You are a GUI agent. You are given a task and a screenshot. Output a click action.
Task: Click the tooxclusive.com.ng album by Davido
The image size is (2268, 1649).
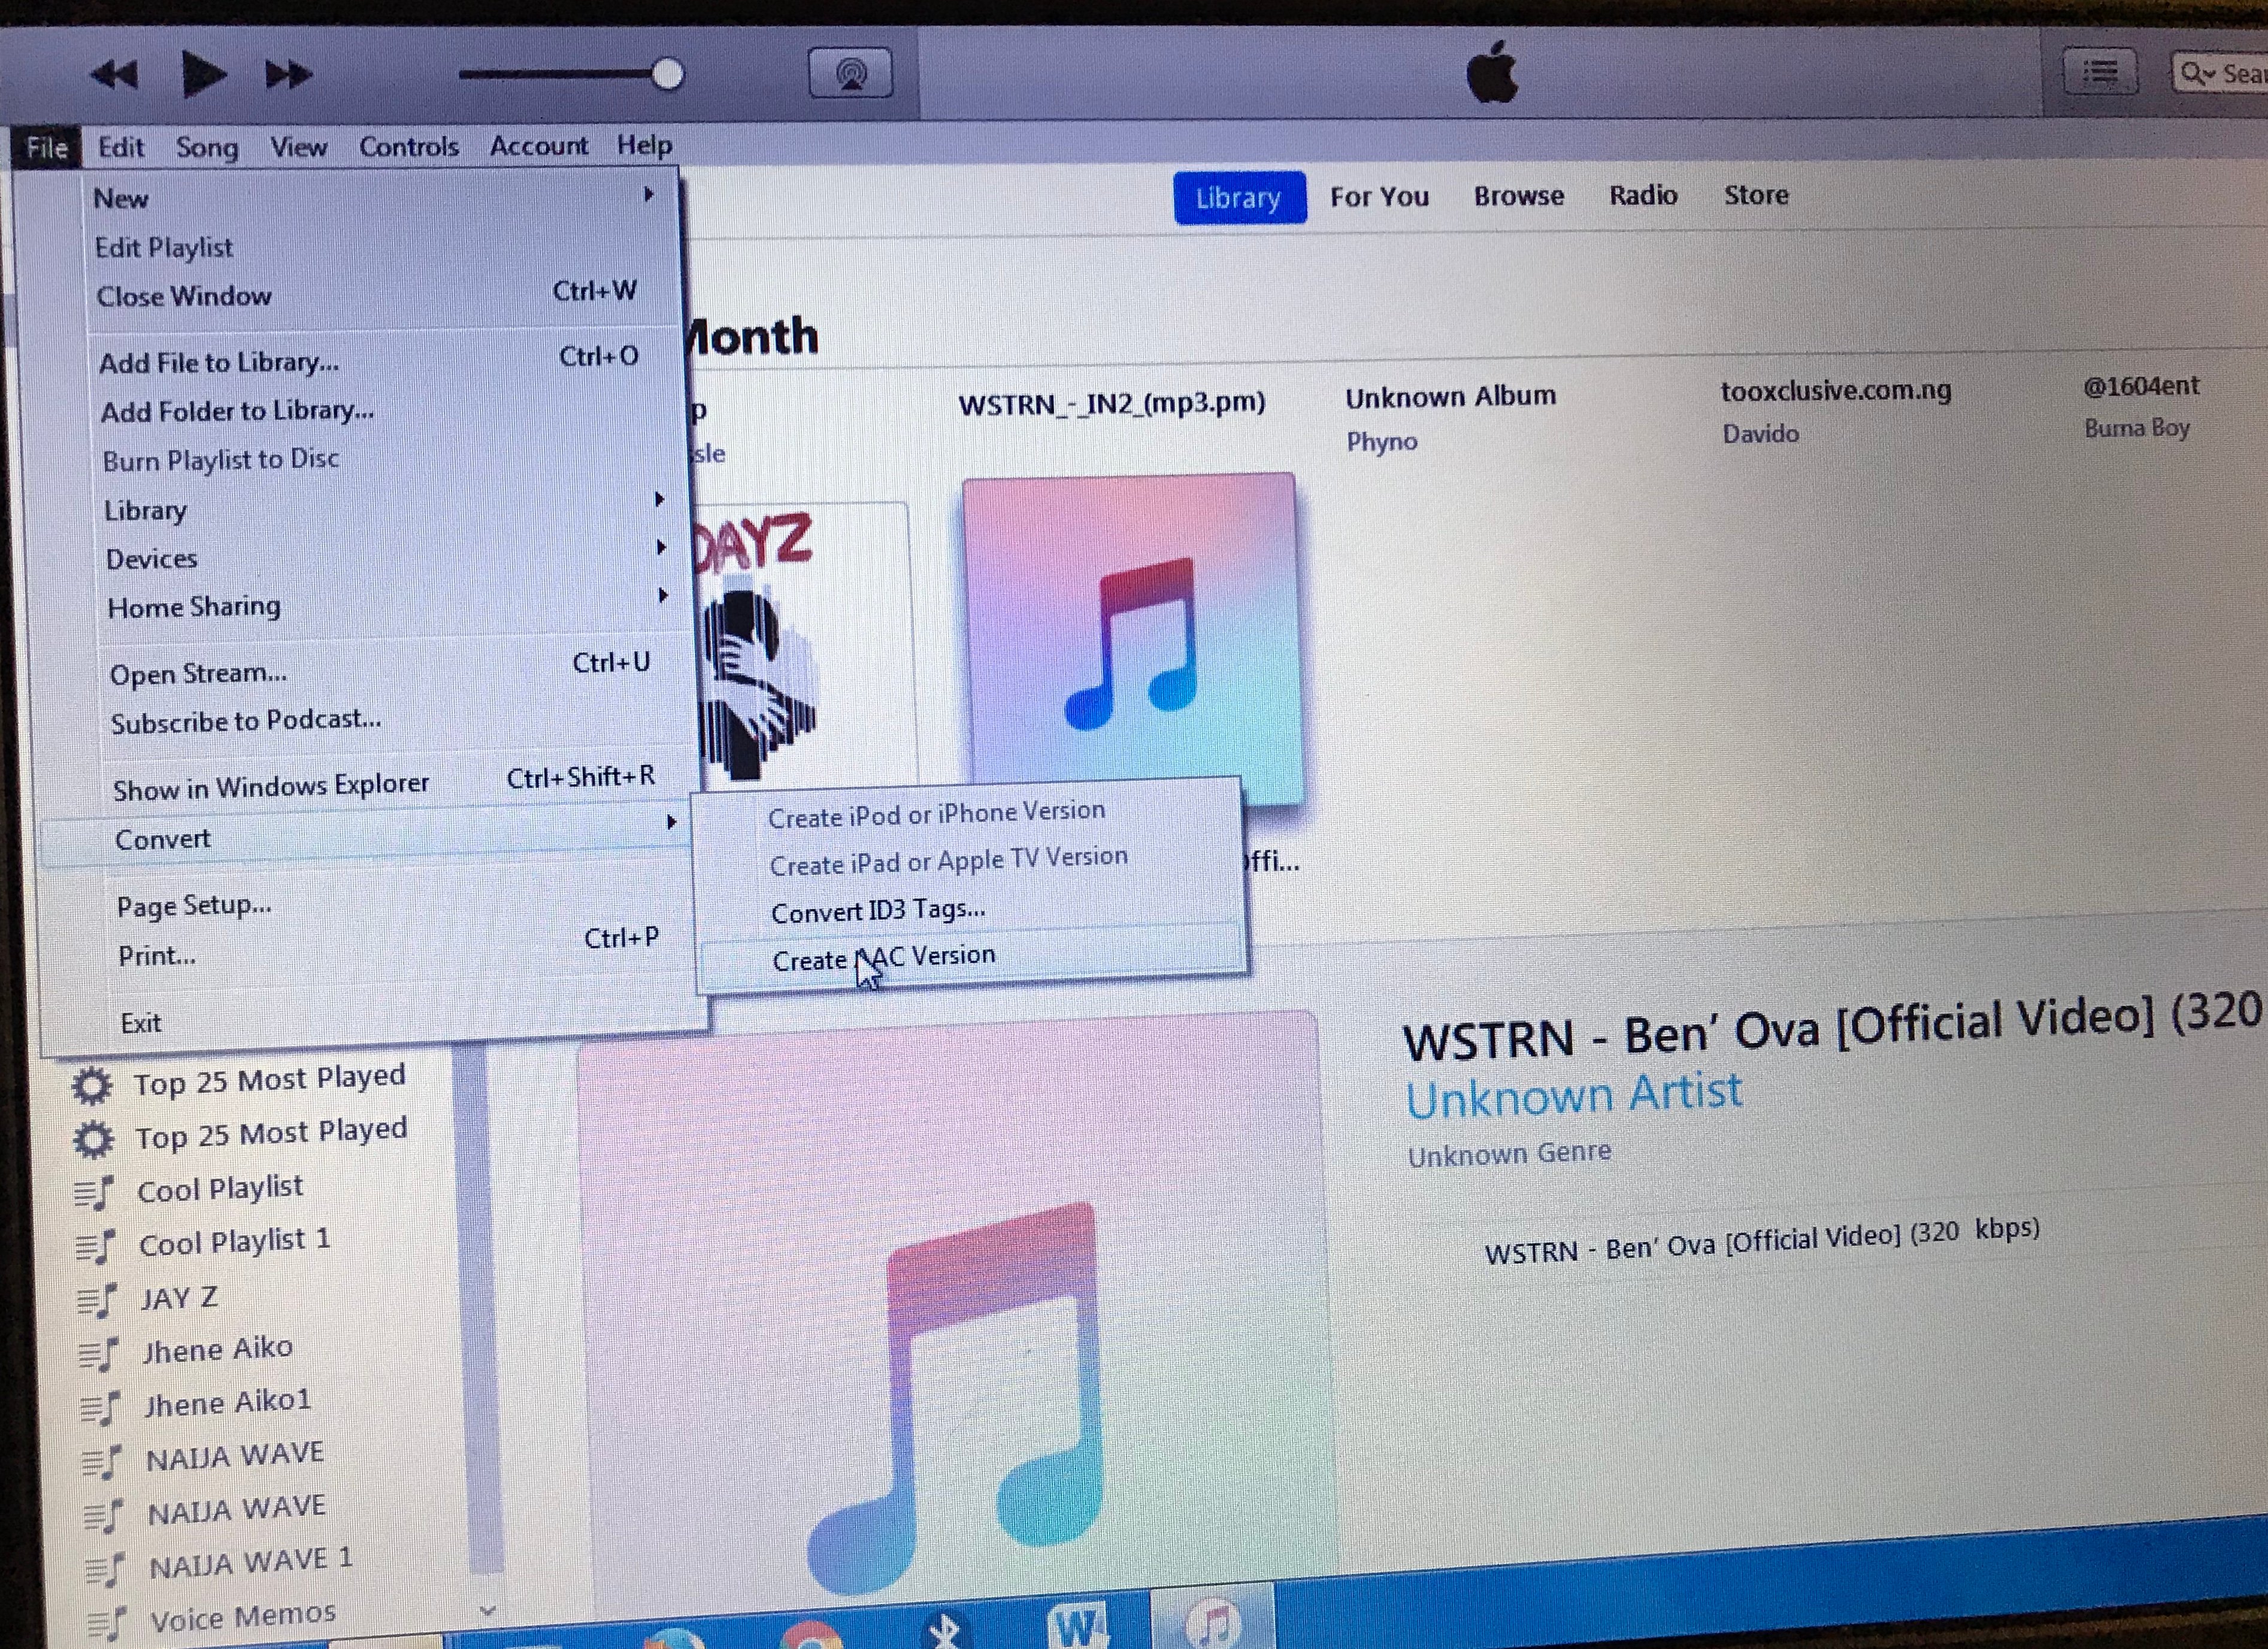1835,390
